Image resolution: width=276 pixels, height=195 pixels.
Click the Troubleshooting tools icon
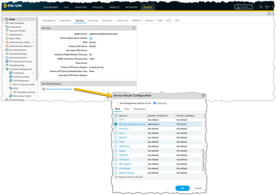(x=7, y=65)
